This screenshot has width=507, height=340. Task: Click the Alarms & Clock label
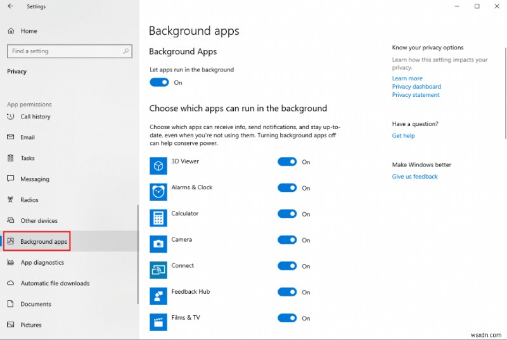point(192,187)
